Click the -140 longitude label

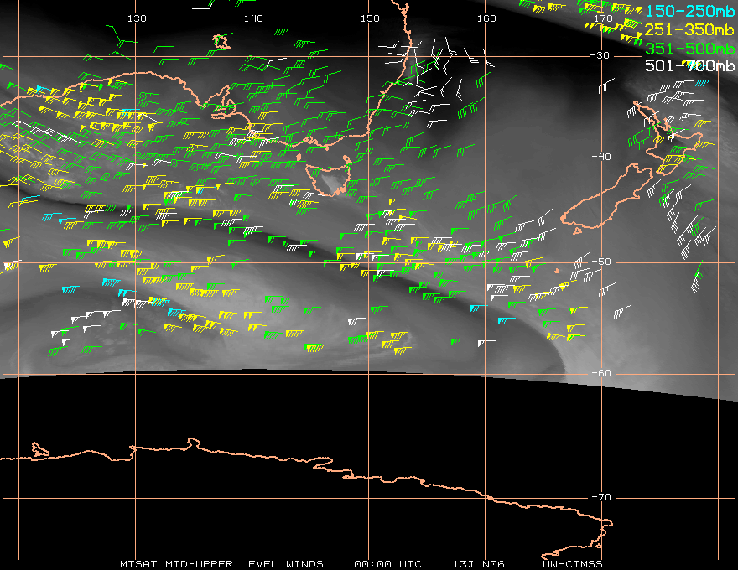point(249,18)
